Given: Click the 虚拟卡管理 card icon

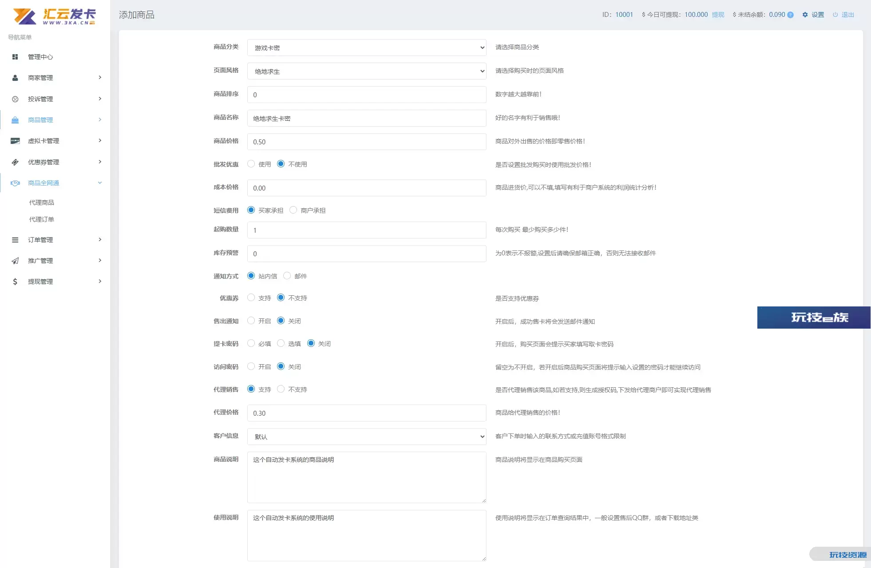Looking at the screenshot, I should pyautogui.click(x=15, y=141).
